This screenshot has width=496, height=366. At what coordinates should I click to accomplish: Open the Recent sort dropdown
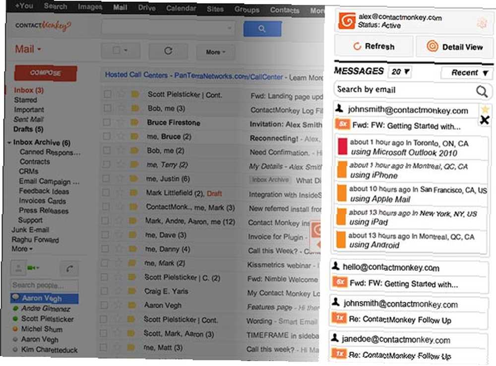pos(467,73)
